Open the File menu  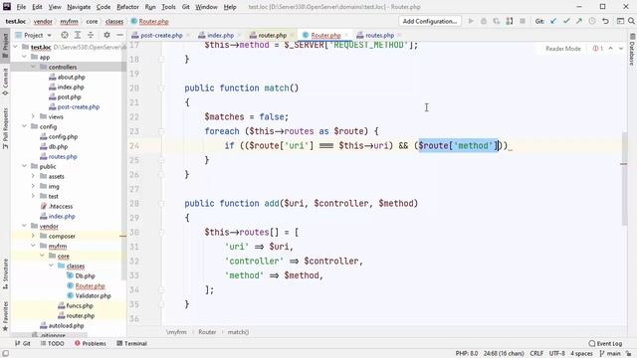(21, 7)
